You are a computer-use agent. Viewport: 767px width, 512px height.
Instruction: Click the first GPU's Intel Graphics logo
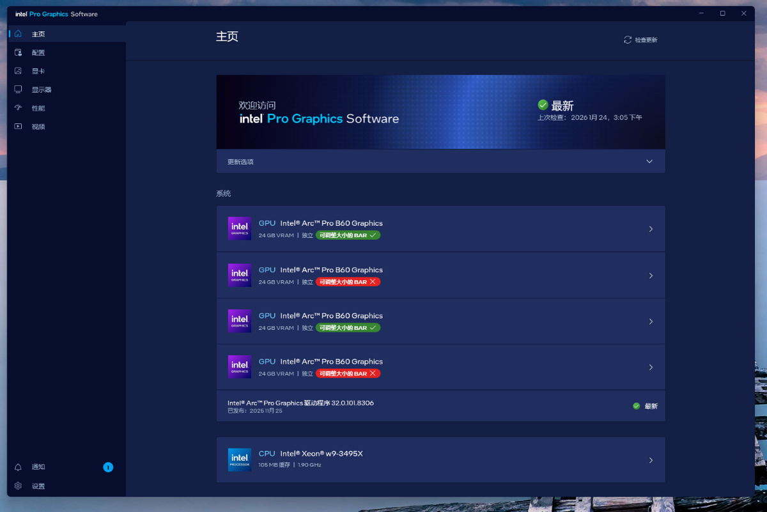click(240, 228)
